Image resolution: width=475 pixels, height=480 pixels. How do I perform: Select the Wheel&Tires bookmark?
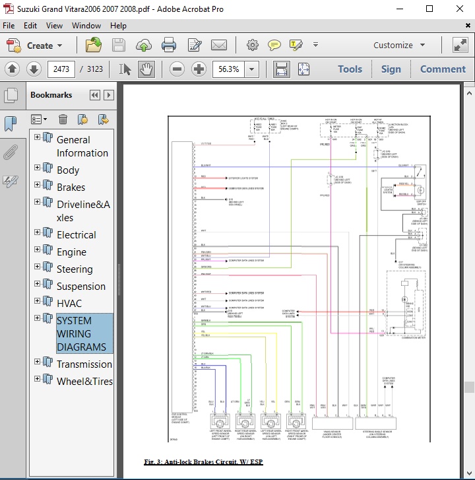[x=84, y=382]
